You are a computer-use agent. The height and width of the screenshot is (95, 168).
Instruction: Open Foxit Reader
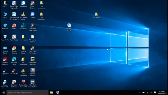[14, 38]
